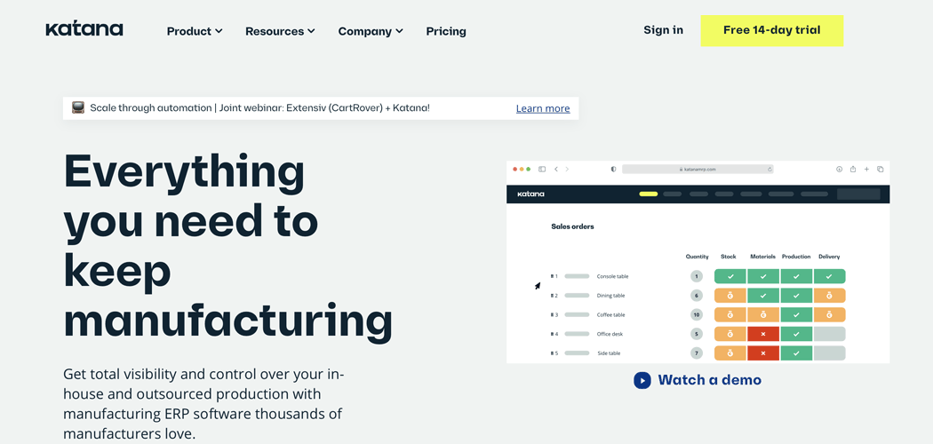933x444 pixels.
Task: Start the Free 14-day trial
Action: point(772,30)
